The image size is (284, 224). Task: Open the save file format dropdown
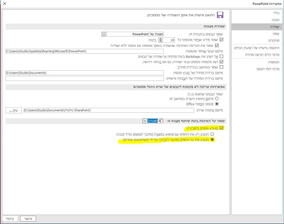pyautogui.click(x=104, y=34)
